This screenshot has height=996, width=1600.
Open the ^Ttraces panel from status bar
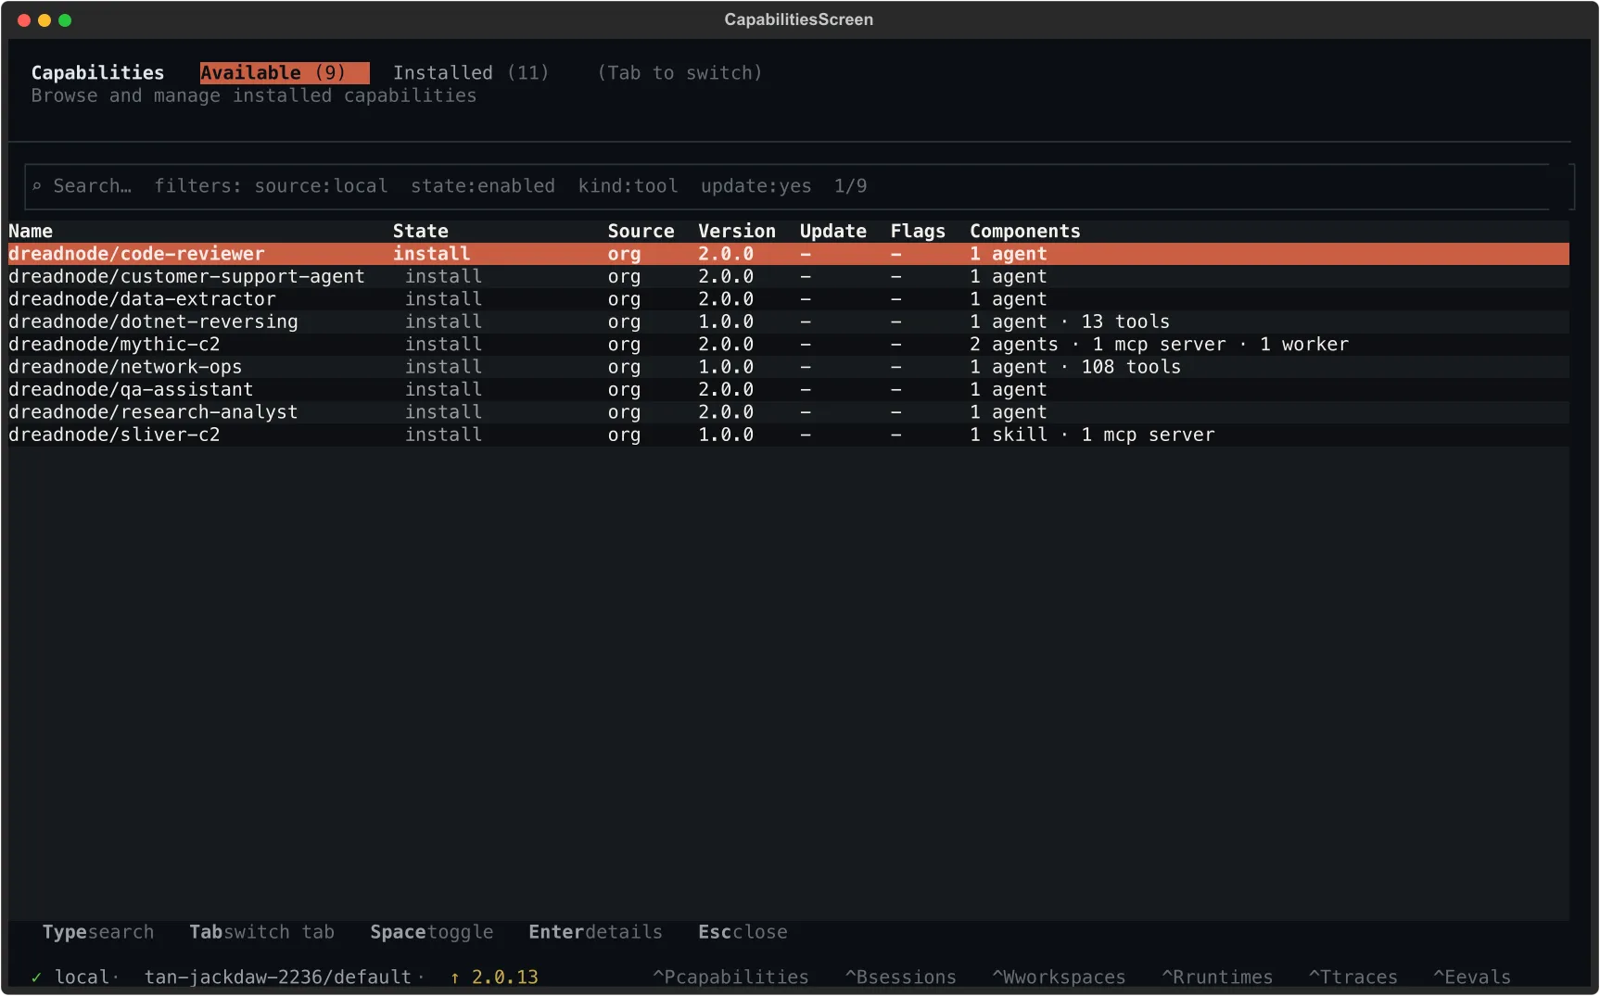click(1353, 977)
